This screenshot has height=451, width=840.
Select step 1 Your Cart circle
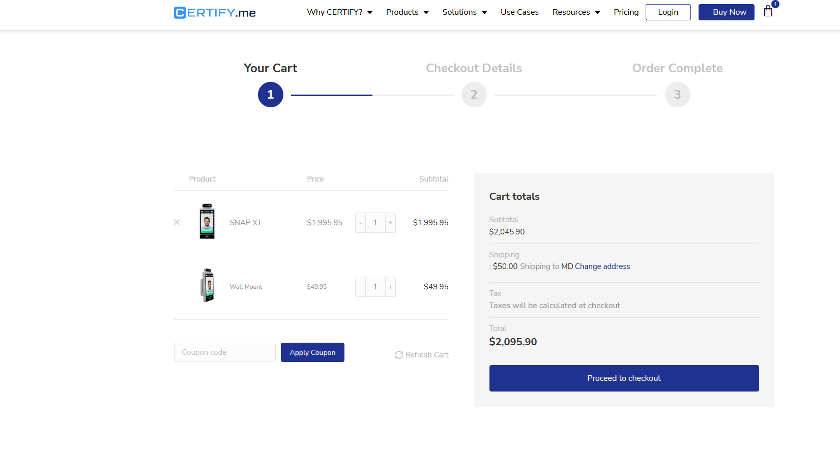(x=271, y=95)
